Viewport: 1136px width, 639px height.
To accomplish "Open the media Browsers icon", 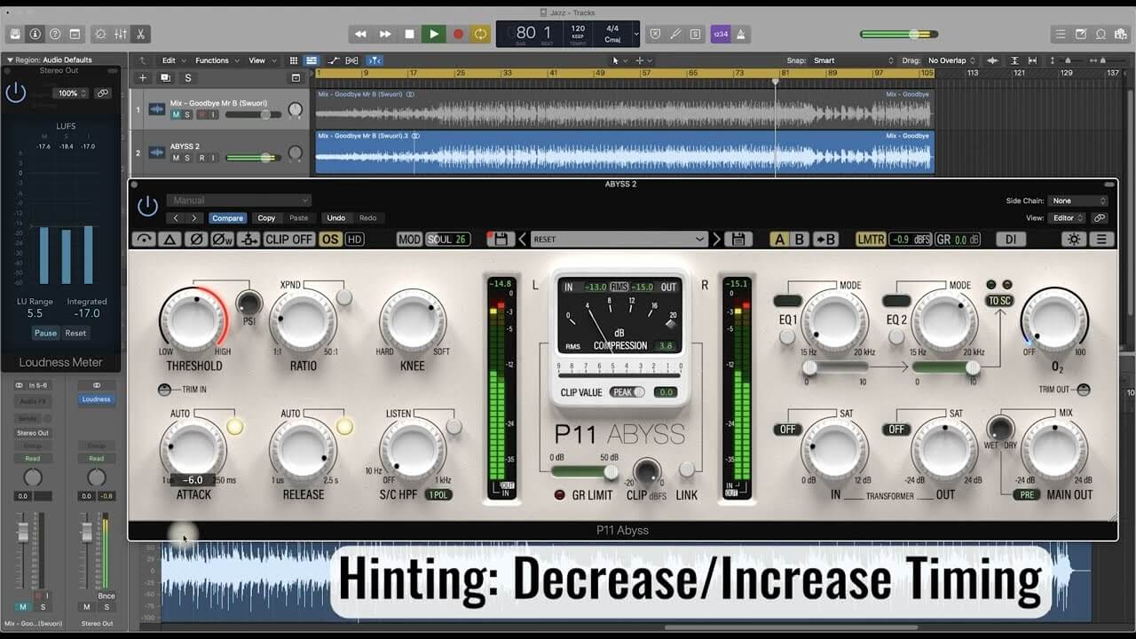I will pyautogui.click(x=1122, y=35).
